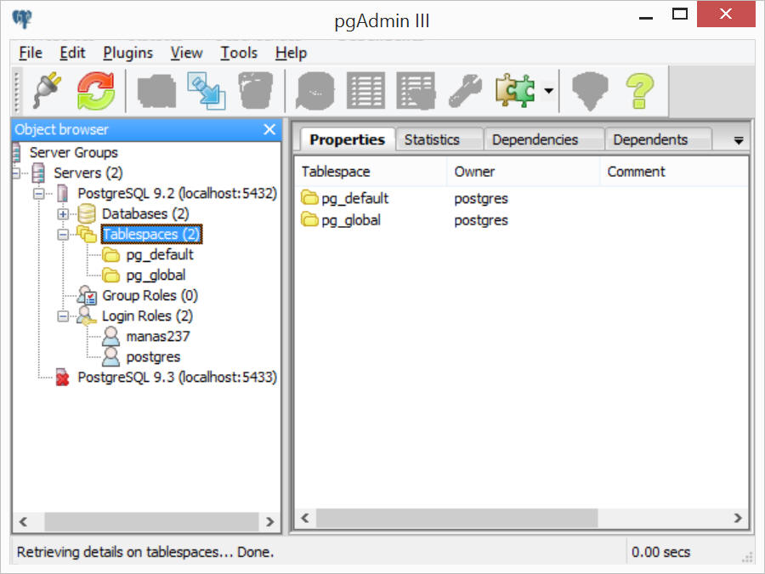Open the Help menu
Viewport: 765px width, 574px height.
291,53
